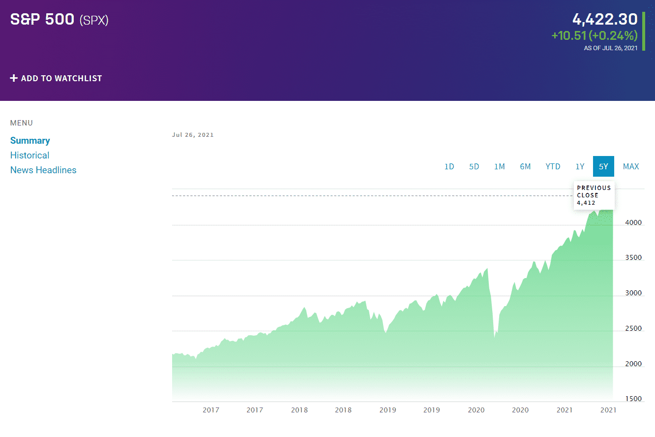Click the MENU sidebar heading

click(22, 123)
